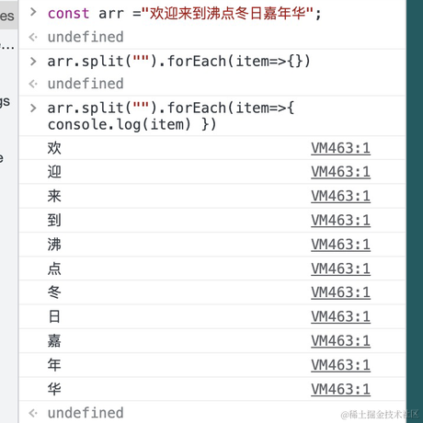Image resolution: width=423 pixels, height=423 pixels.
Task: Click return arrow beside final undefined
Action: coord(33,413)
